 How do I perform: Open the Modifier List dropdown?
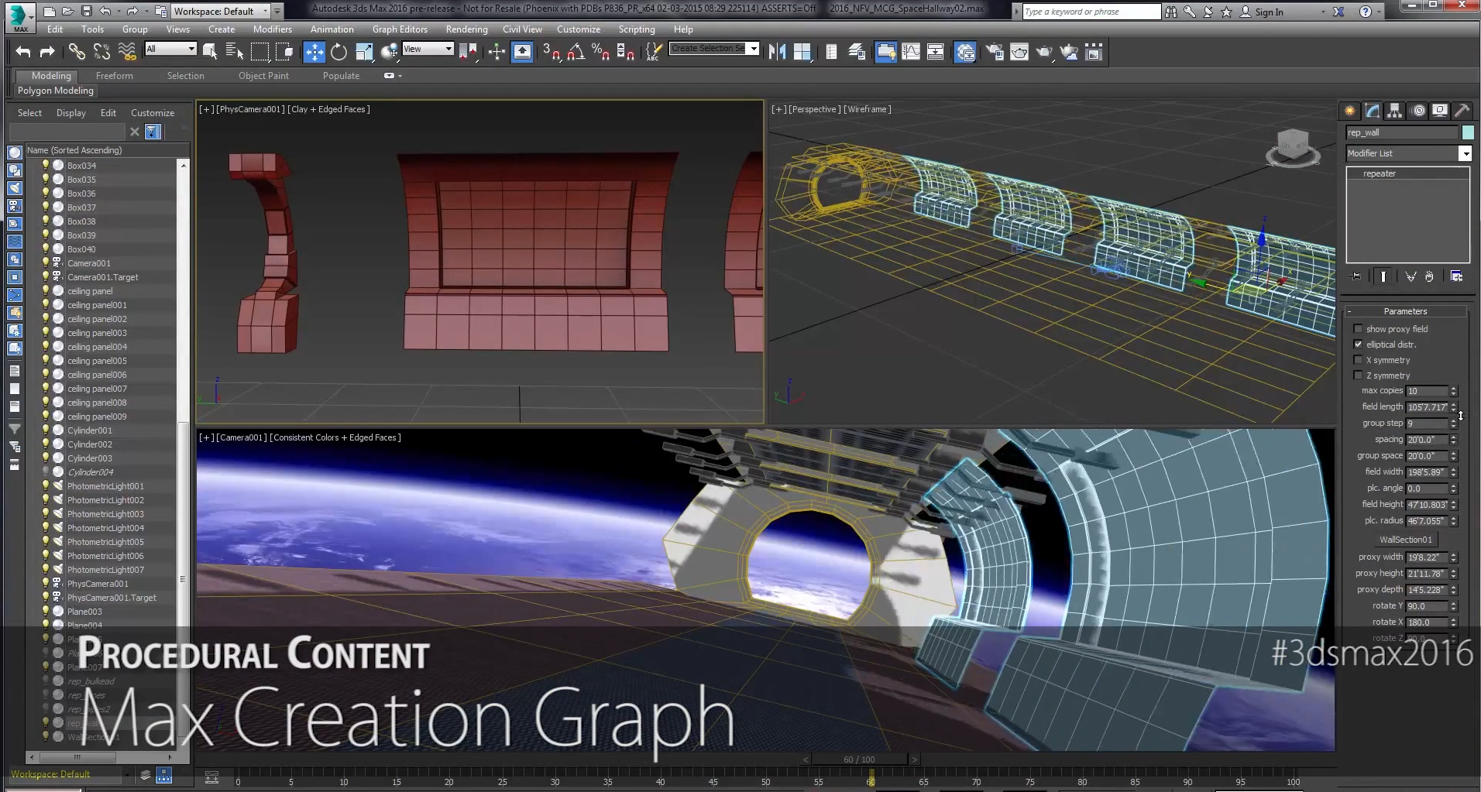tap(1465, 153)
